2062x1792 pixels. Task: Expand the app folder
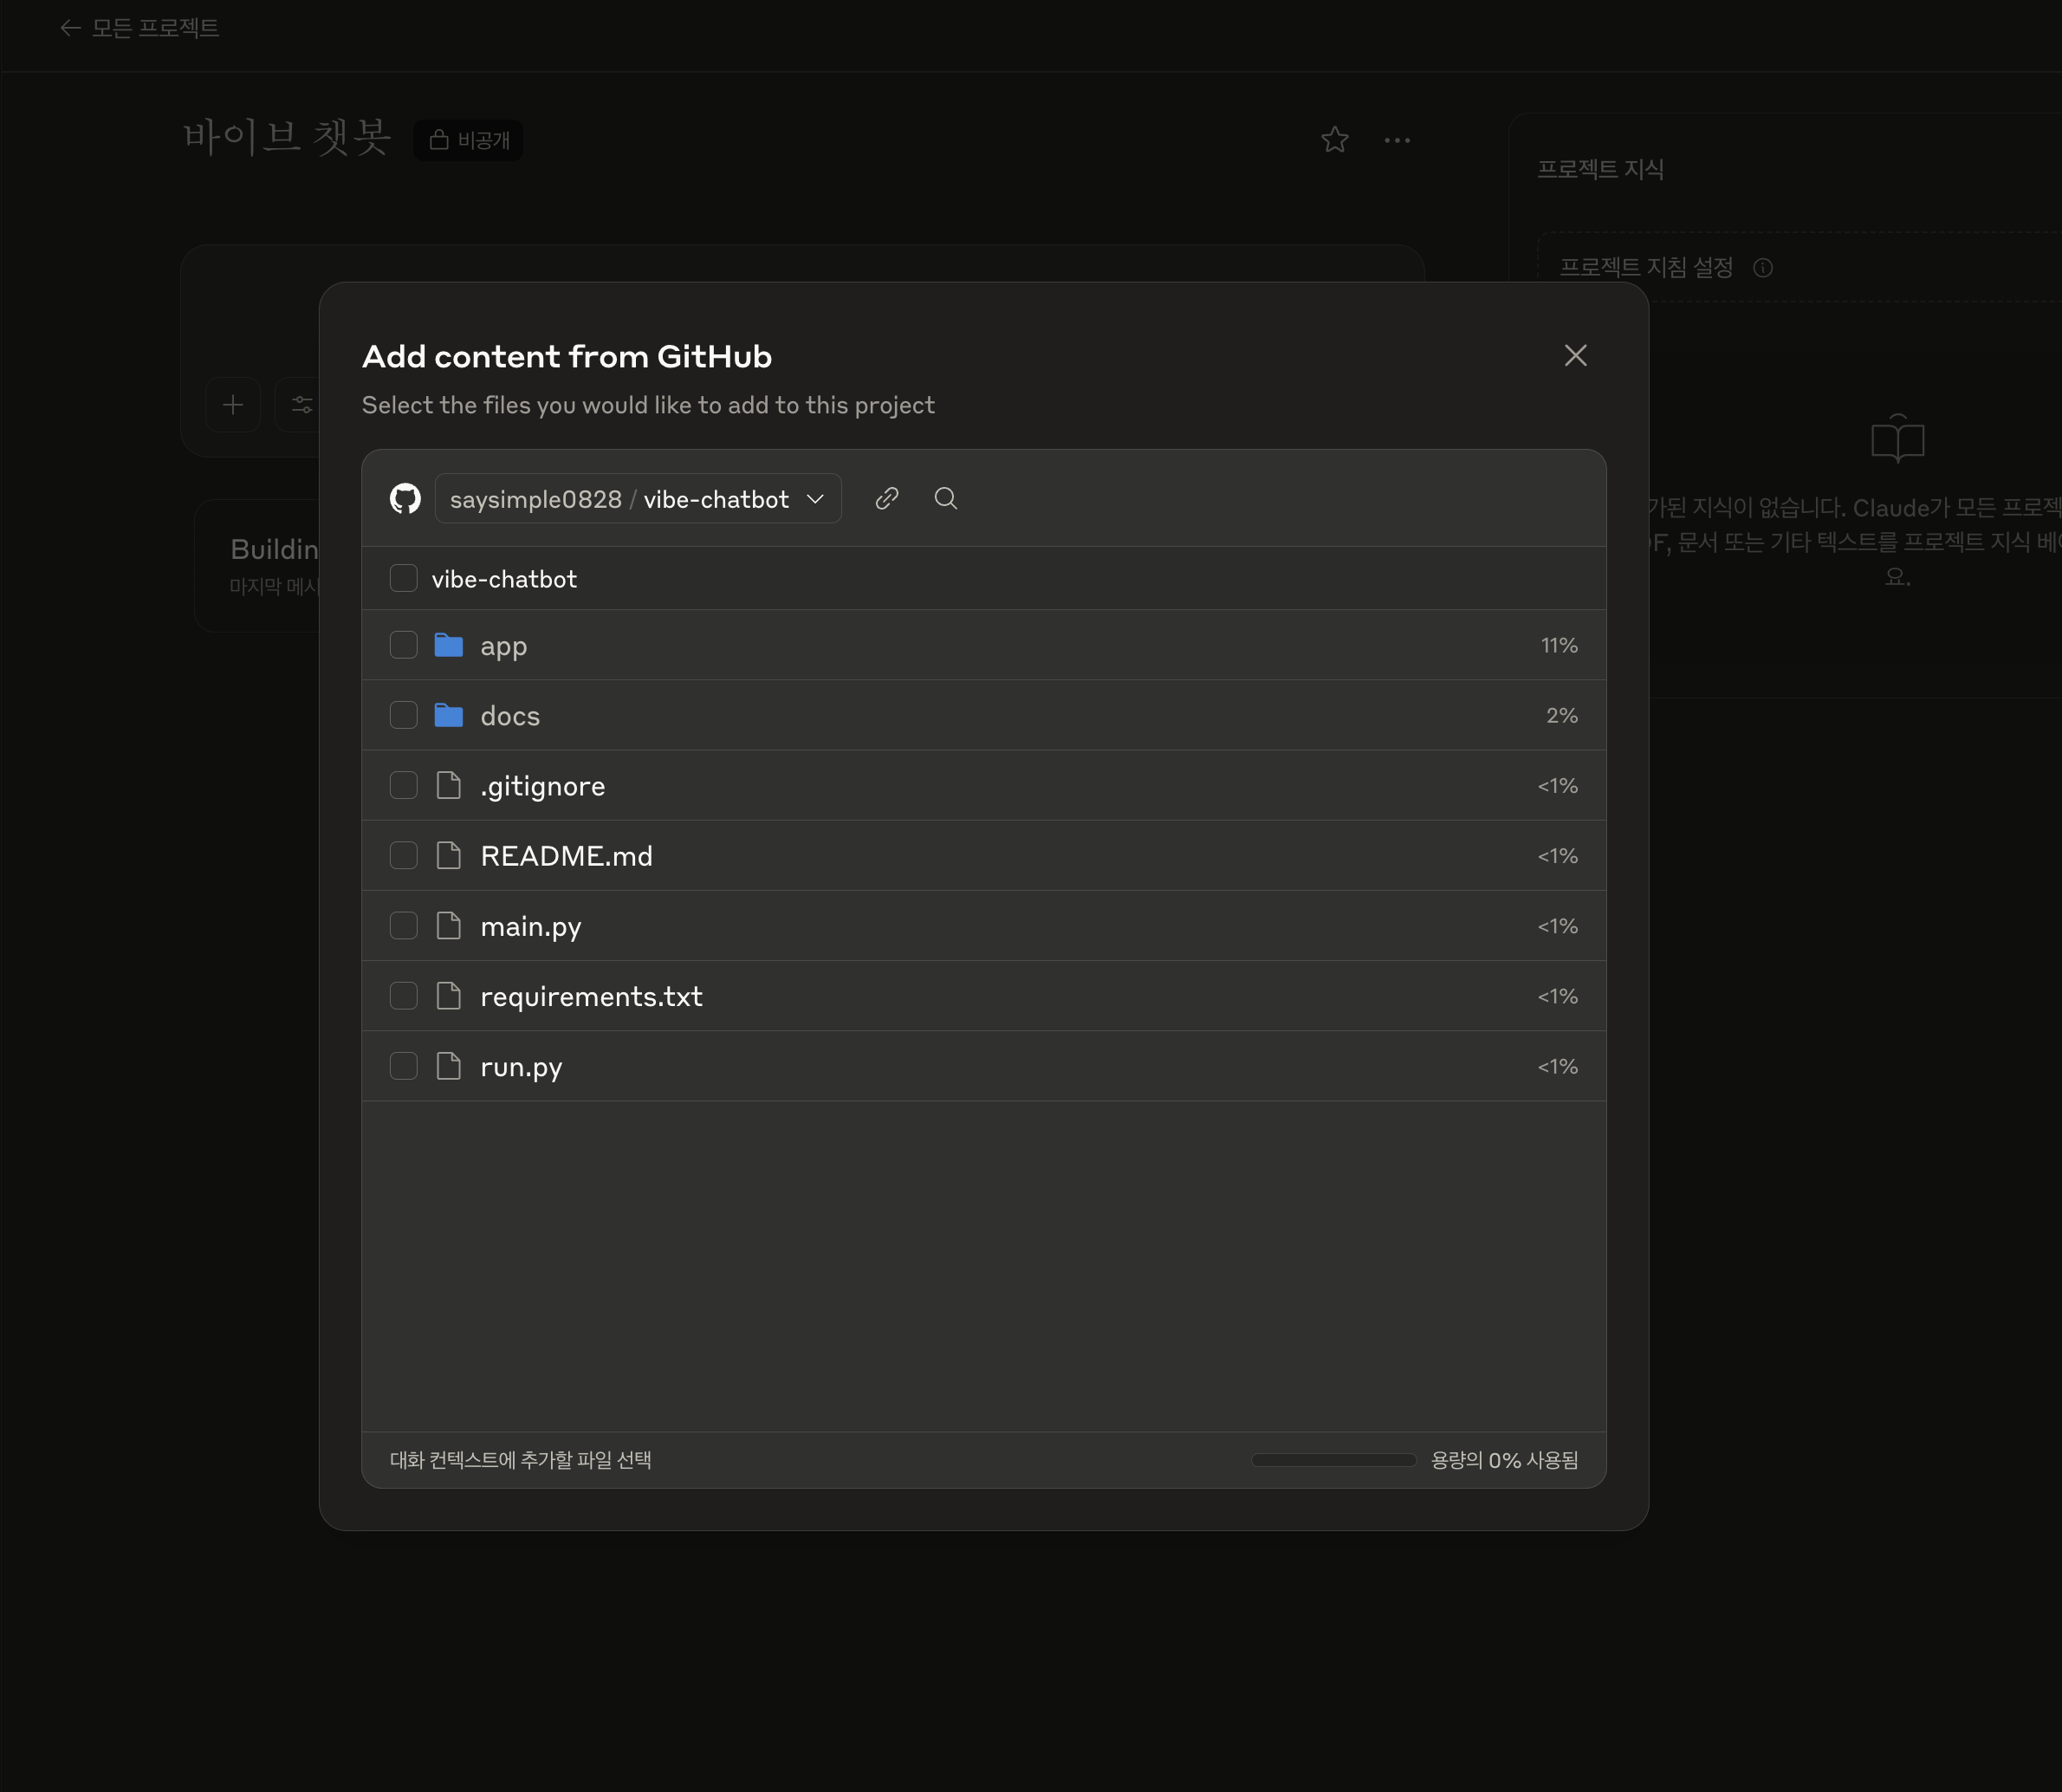pyautogui.click(x=503, y=646)
